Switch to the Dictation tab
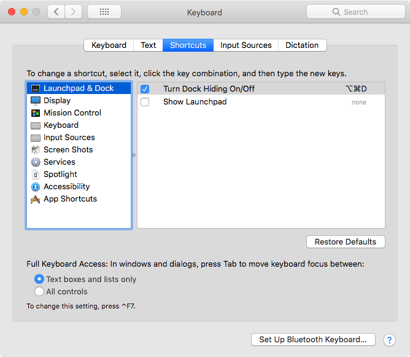The image size is (410, 357). 302,45
